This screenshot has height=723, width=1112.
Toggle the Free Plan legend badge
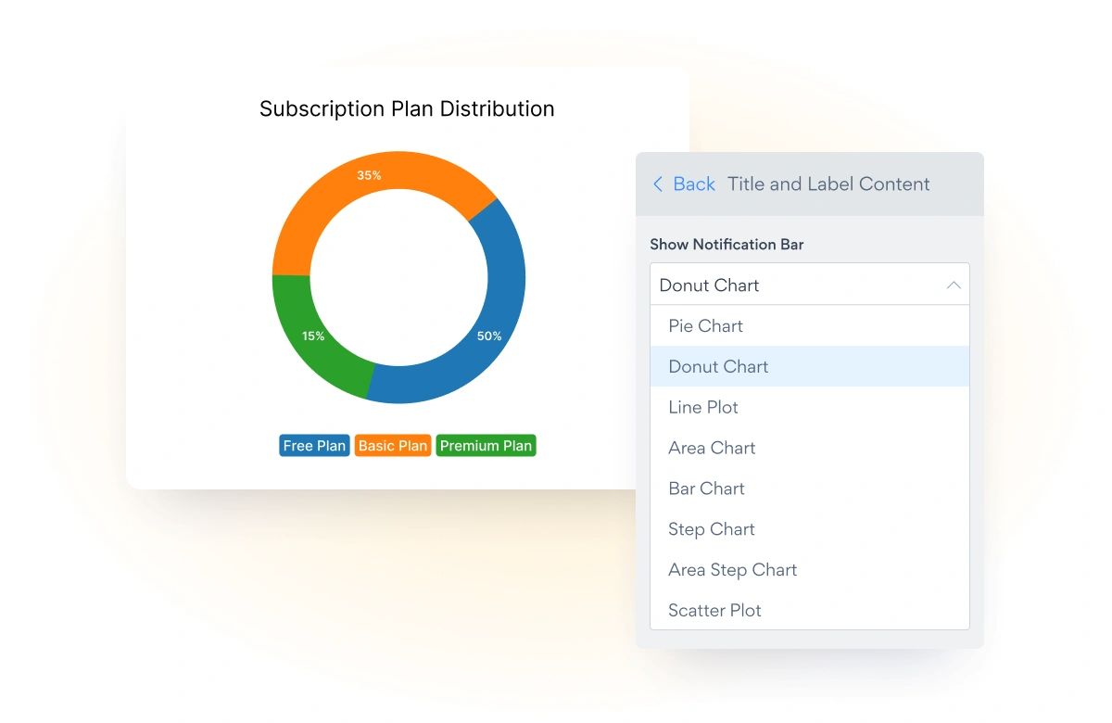tap(314, 446)
